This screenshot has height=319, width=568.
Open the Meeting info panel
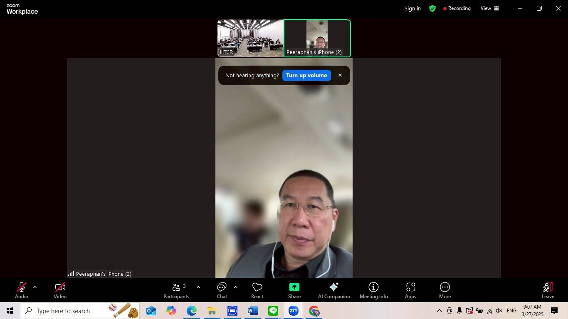(373, 290)
